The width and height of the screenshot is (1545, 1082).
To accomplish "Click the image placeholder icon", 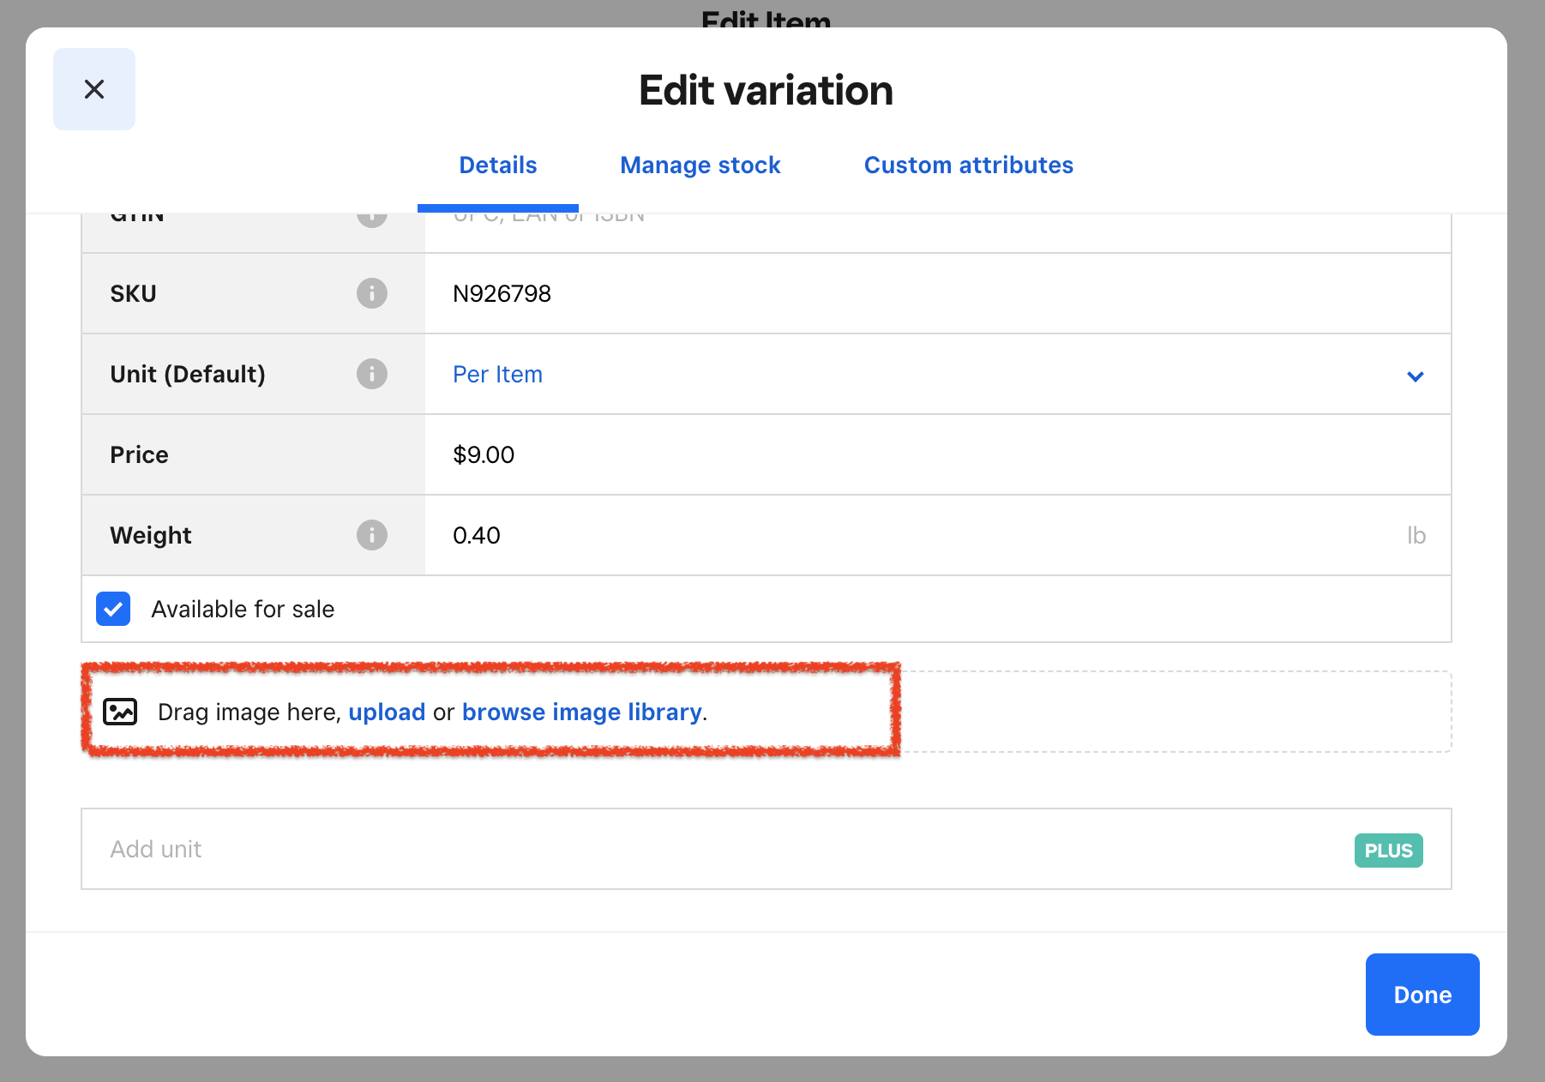I will tap(120, 712).
